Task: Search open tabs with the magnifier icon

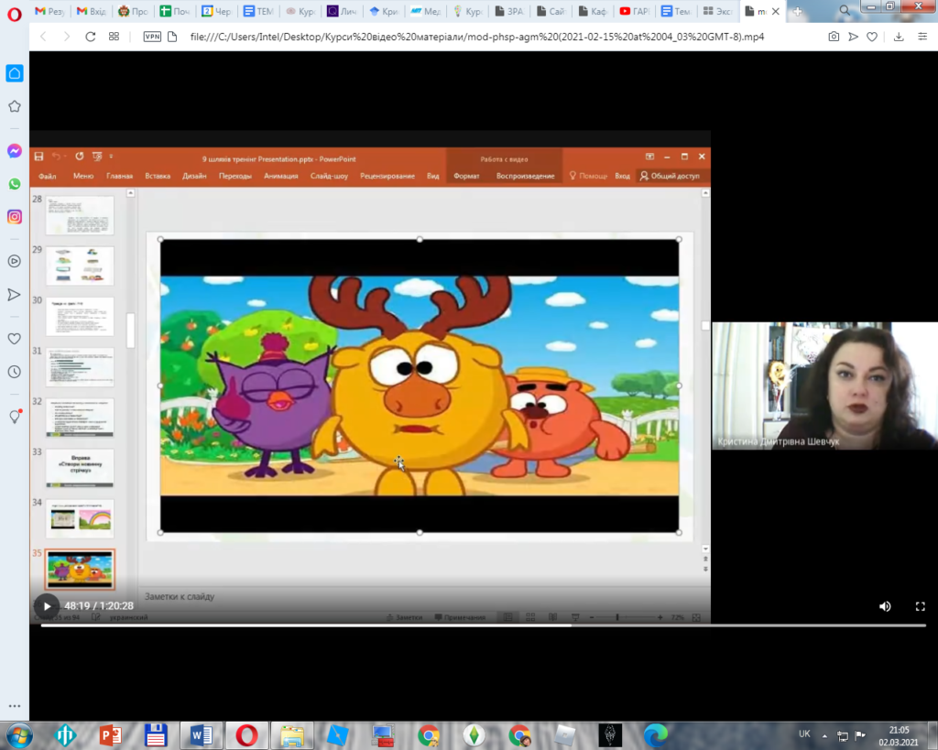Action: (844, 11)
